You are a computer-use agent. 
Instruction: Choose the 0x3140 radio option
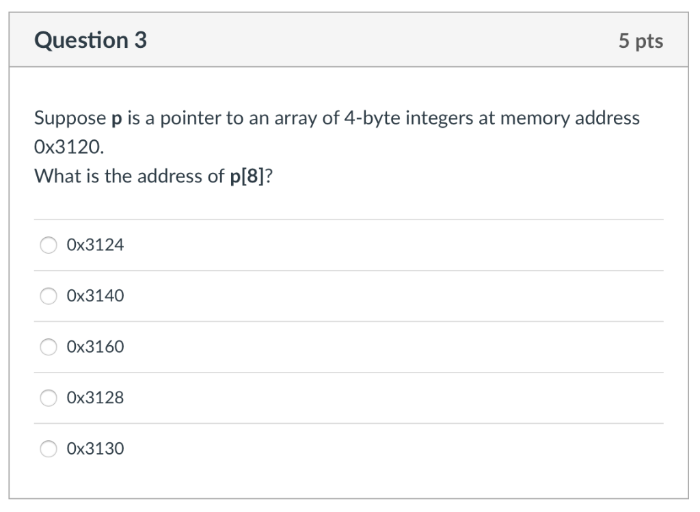click(x=49, y=296)
